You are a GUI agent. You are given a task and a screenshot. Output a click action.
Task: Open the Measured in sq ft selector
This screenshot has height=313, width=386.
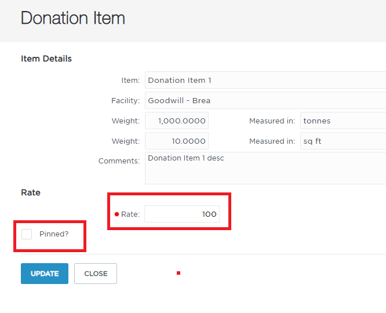(343, 141)
